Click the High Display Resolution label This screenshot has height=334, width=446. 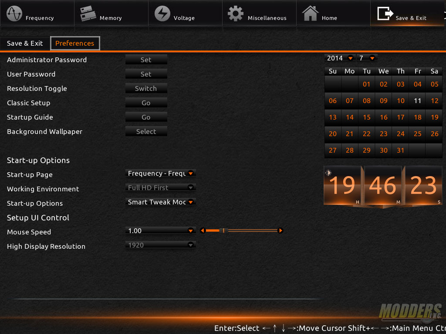tap(46, 247)
